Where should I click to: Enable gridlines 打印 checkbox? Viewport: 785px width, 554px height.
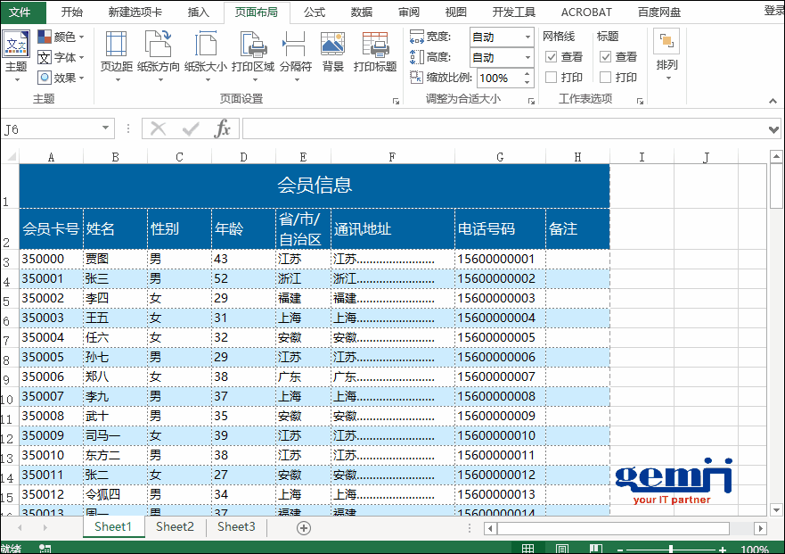[x=552, y=78]
